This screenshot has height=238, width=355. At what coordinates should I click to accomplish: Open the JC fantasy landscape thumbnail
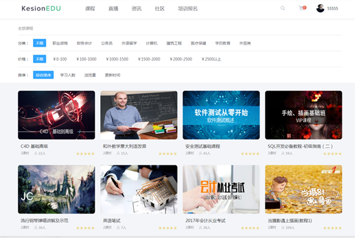coord(56,189)
